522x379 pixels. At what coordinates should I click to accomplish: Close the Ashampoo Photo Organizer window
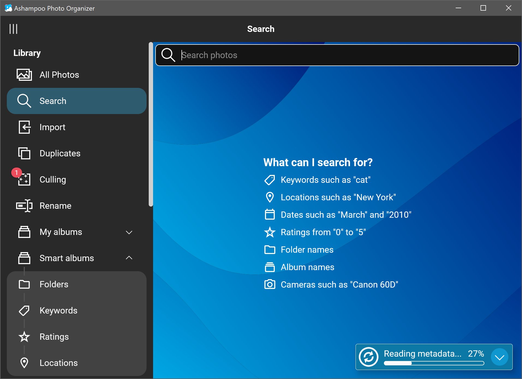tap(509, 8)
